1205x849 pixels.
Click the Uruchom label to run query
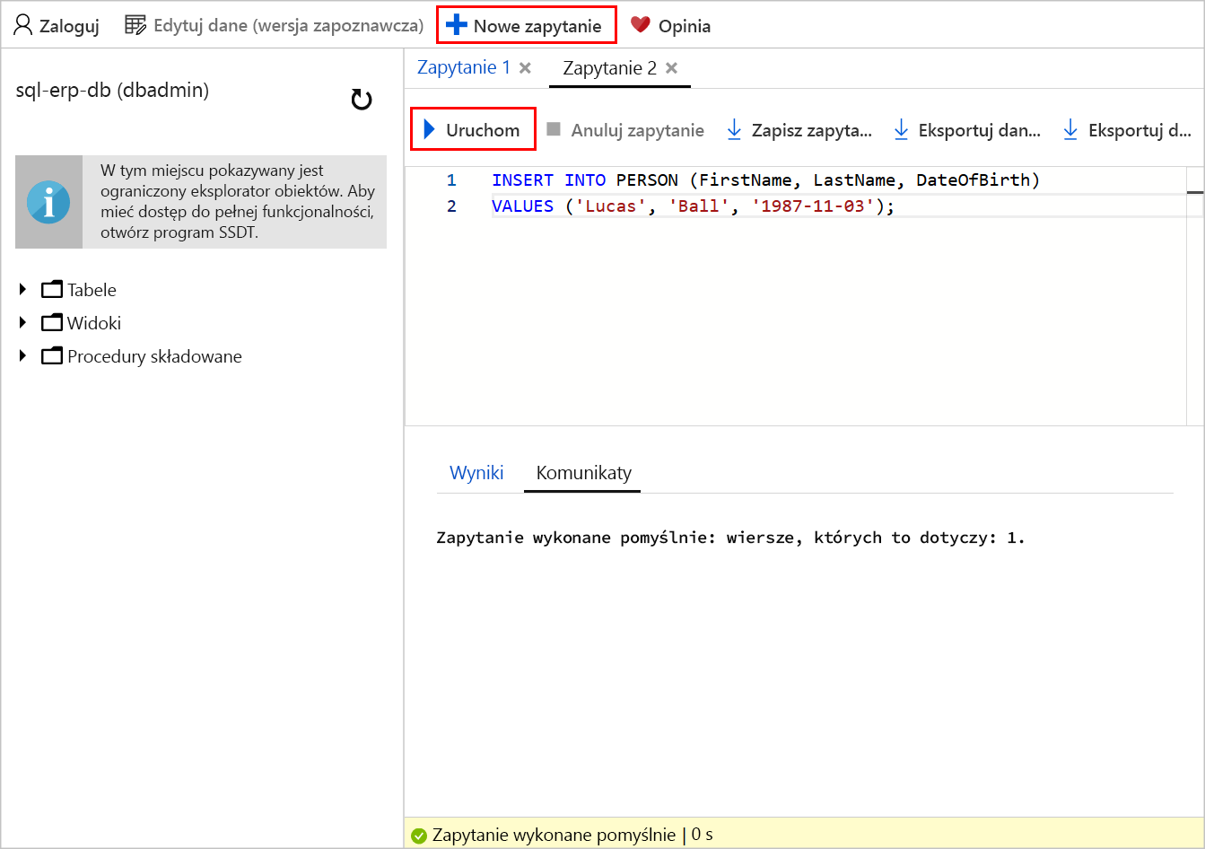(483, 130)
